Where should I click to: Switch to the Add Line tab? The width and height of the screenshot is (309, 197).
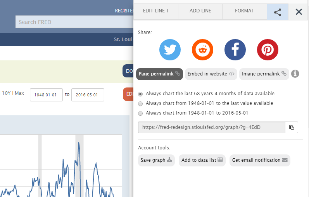pyautogui.click(x=200, y=11)
